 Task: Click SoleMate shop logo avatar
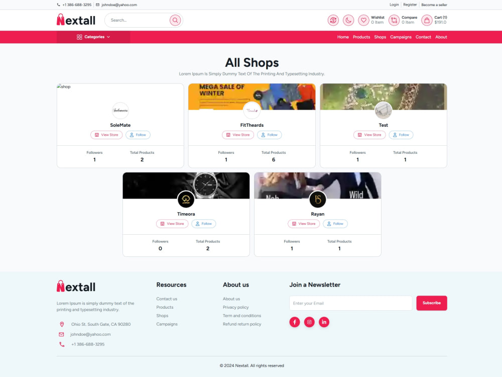[120, 110]
